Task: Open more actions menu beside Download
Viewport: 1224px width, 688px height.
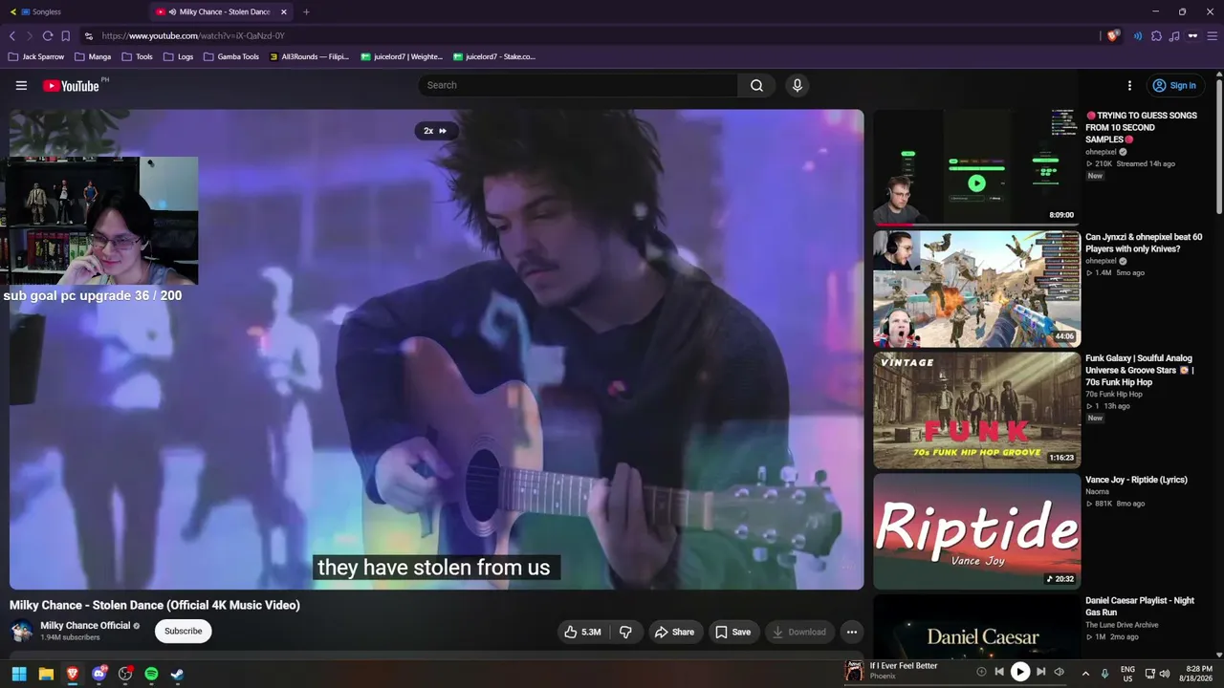Action: [851, 632]
